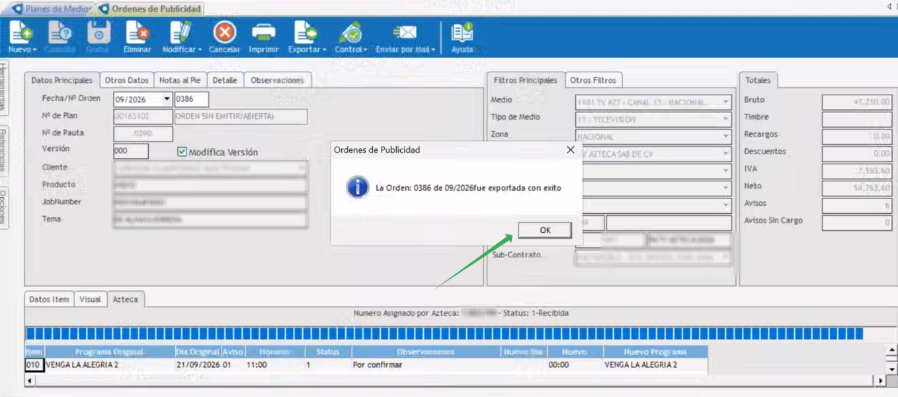Toggle the Modifica Versión checkbox
Screen dimensions: 898x397
point(183,152)
